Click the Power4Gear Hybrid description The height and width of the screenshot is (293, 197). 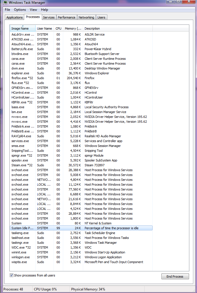point(98,49)
